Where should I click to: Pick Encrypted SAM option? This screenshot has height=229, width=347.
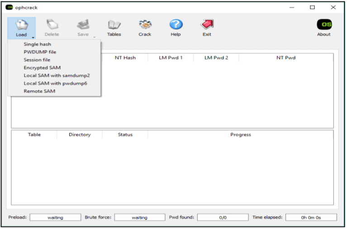[42, 68]
